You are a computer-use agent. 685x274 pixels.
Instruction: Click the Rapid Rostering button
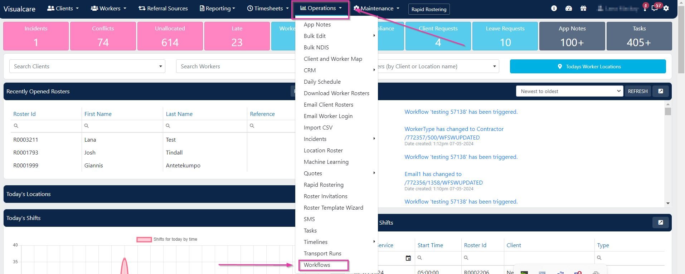pos(429,9)
